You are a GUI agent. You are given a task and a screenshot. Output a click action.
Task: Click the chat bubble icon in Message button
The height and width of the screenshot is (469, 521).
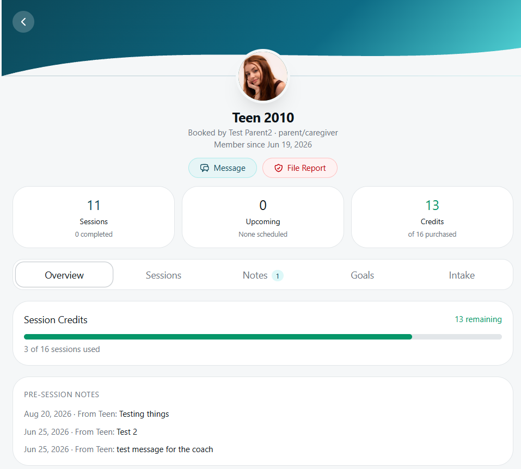(x=204, y=168)
